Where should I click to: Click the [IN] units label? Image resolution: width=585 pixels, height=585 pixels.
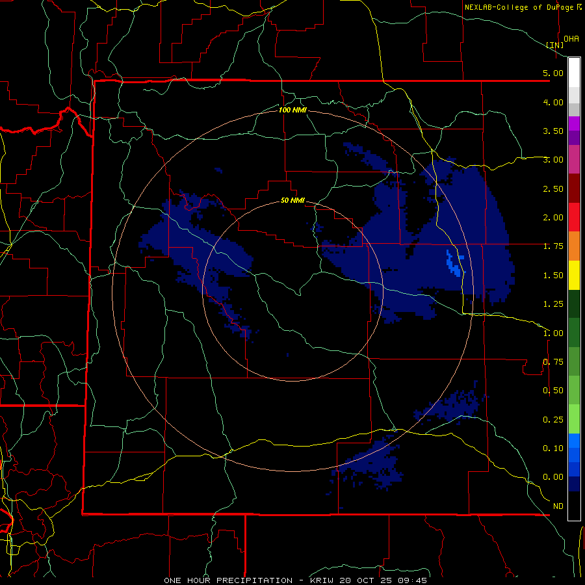click(555, 45)
